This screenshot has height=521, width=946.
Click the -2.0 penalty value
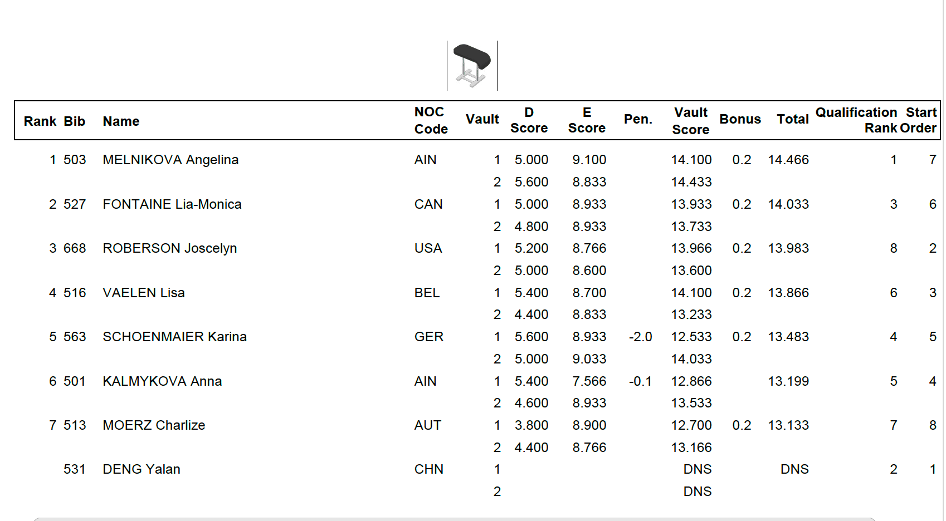pos(640,337)
